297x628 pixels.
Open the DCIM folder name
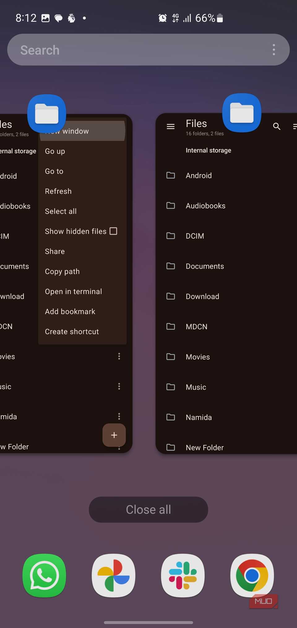pos(195,236)
